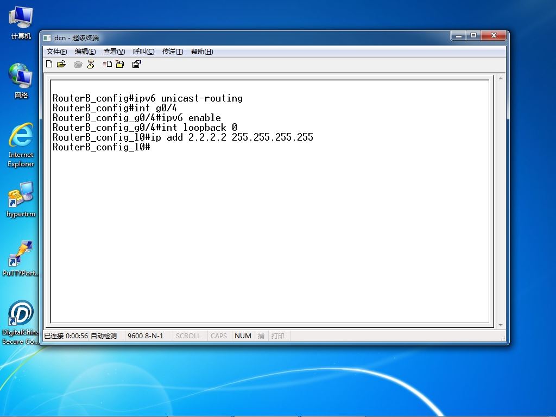Screen dimensions: 556x417
Task: Click the 打印 status bar indicator
Action: 278,336
